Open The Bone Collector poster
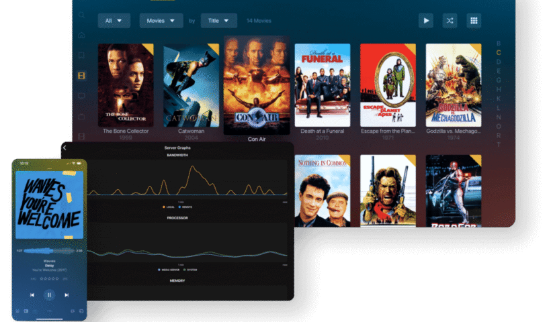Screen dimensions: 551x322 click(126, 85)
